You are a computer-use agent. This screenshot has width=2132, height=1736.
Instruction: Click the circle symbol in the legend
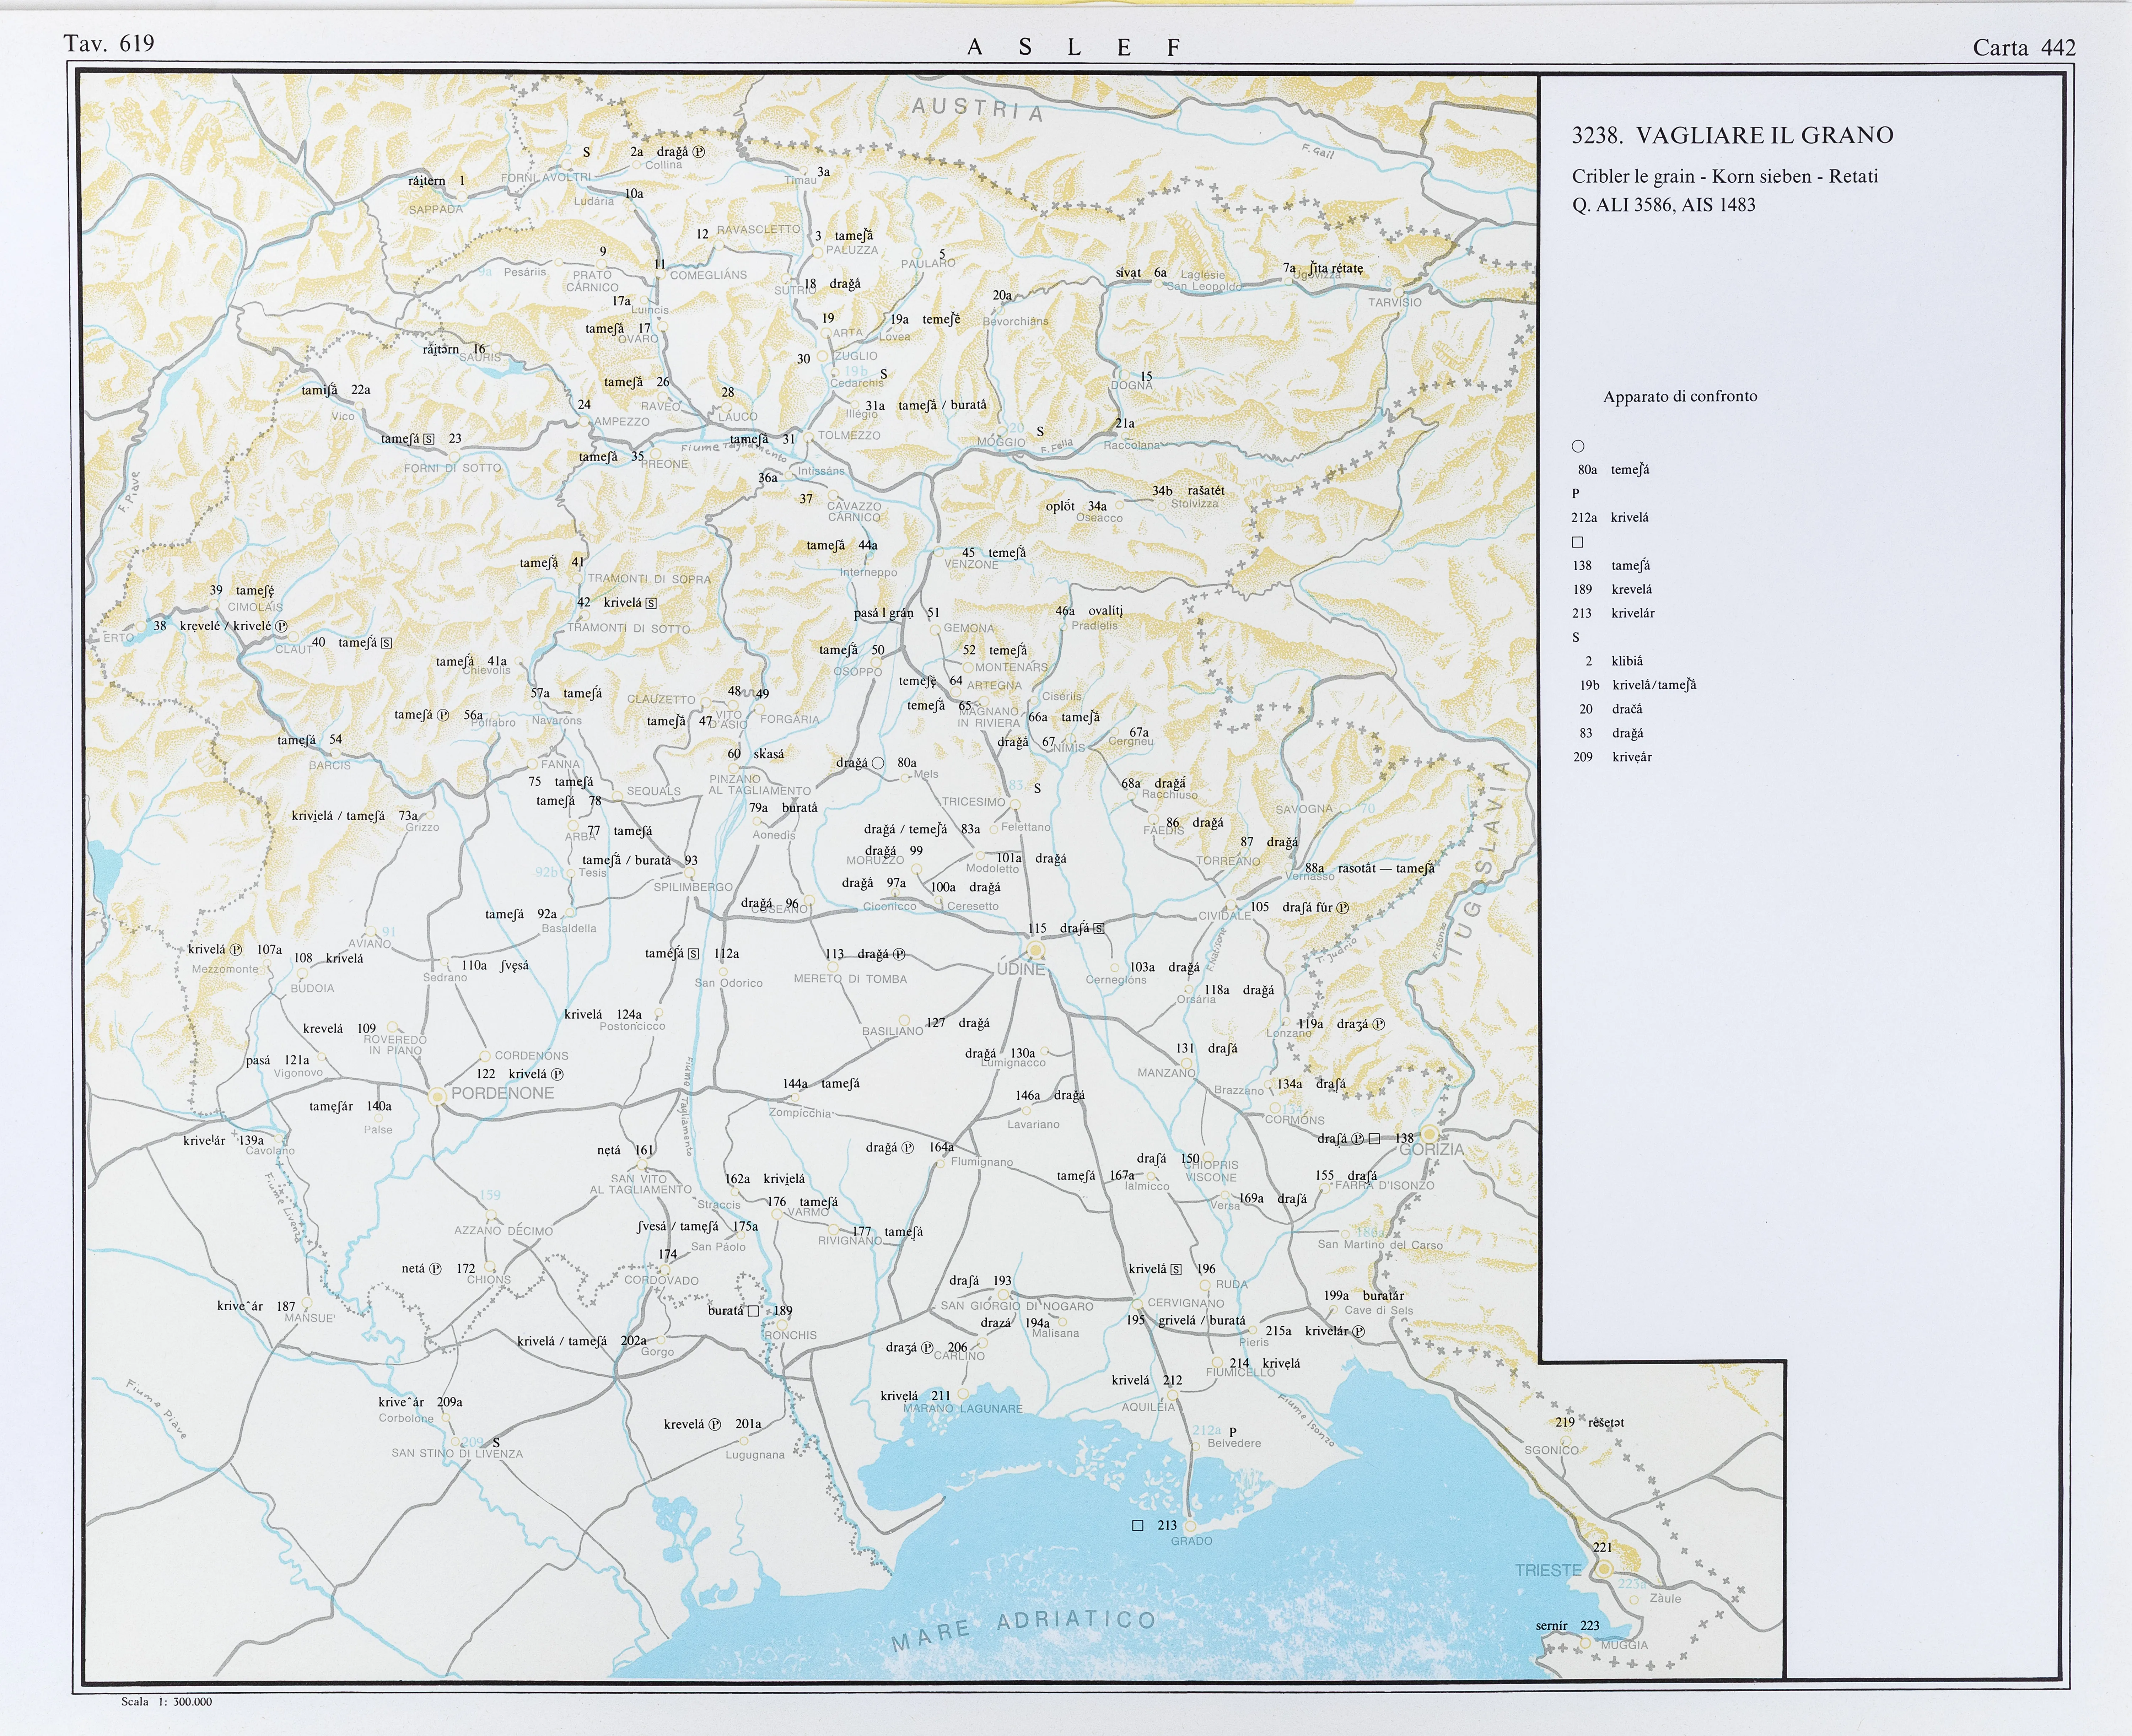click(1578, 446)
